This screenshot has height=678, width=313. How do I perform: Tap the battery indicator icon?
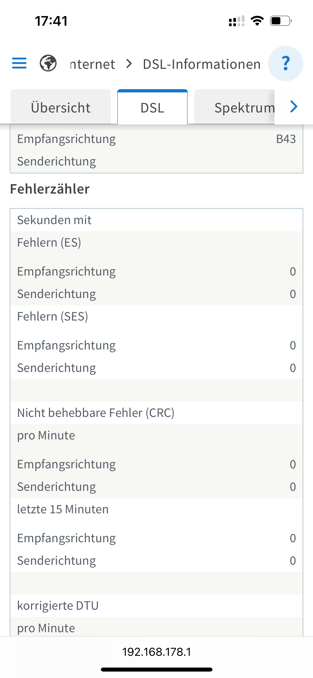point(281,21)
